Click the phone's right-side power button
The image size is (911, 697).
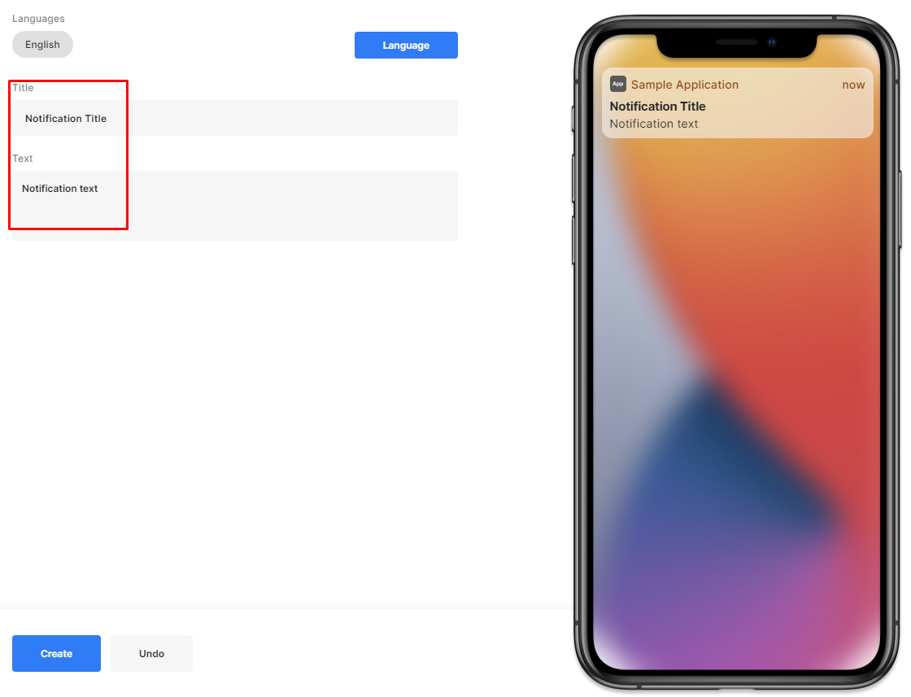tap(901, 209)
